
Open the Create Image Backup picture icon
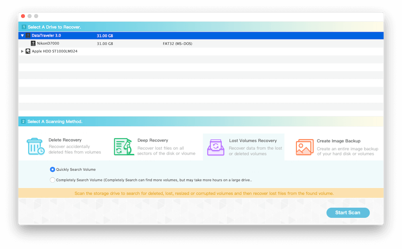point(305,147)
